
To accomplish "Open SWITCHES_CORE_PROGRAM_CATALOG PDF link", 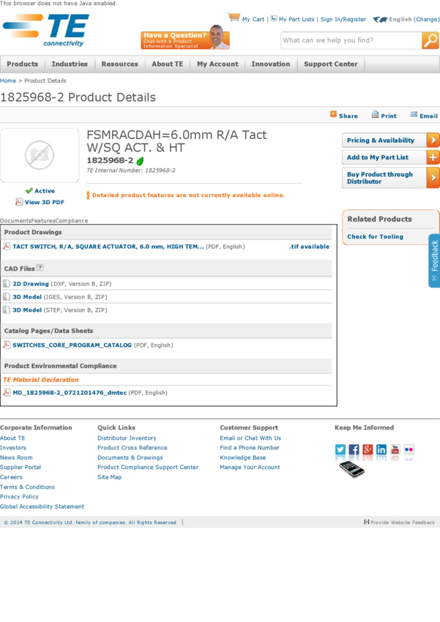I will (x=72, y=345).
